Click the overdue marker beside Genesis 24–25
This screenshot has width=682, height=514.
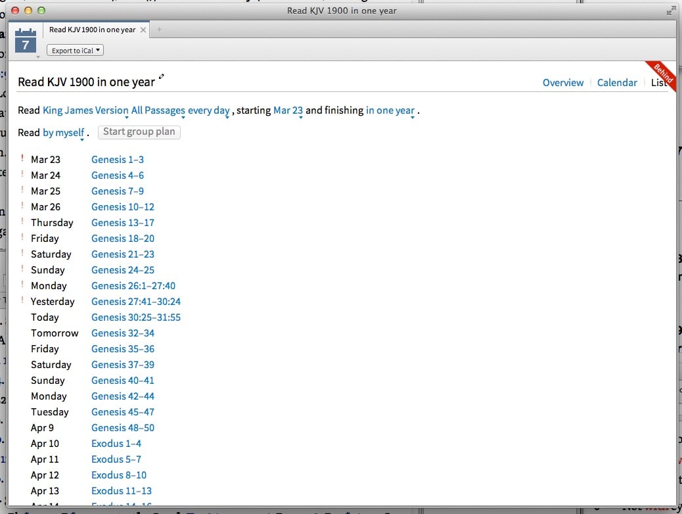click(x=22, y=268)
